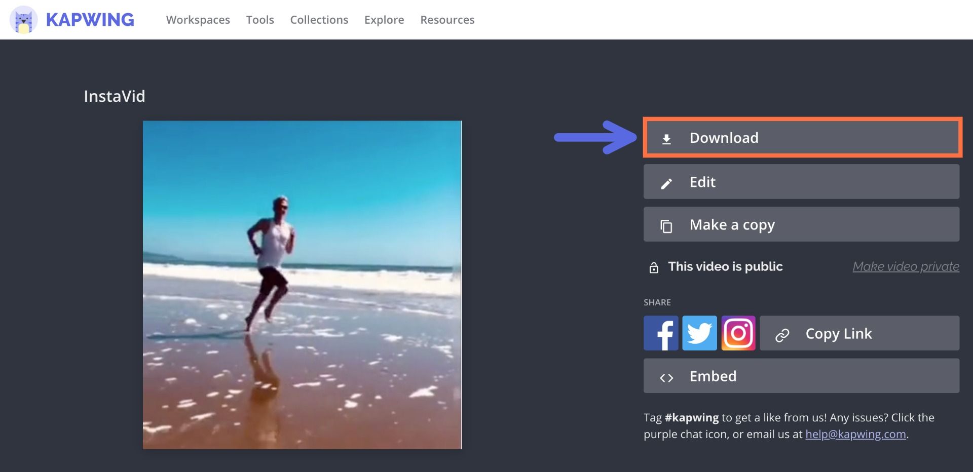Click the Kapwing cat logo icon
Screen dimensions: 973x472
point(23,20)
